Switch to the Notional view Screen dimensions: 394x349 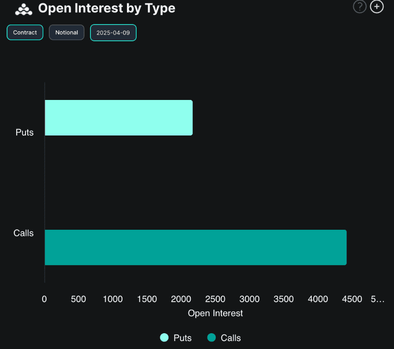67,32
